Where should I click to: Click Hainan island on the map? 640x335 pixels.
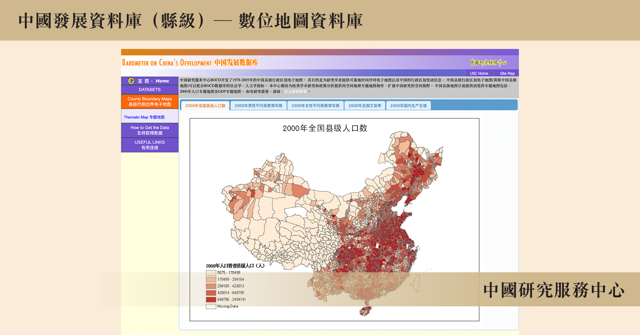coord(366,311)
